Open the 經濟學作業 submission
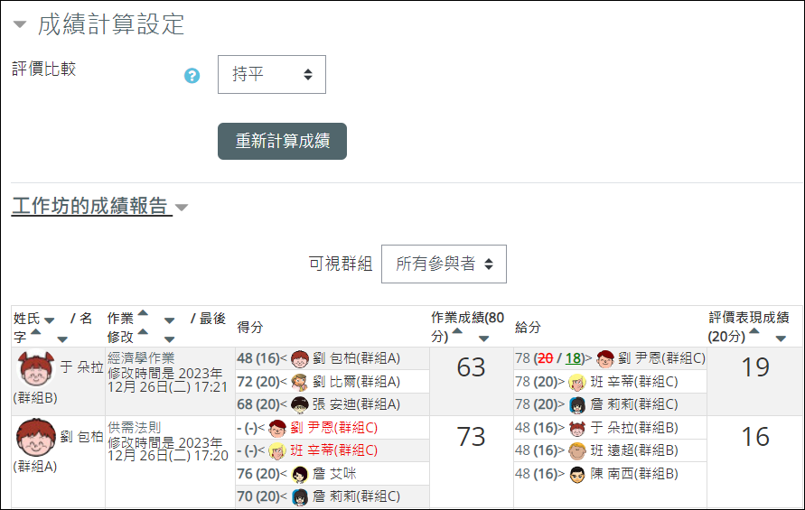The width and height of the screenshot is (805, 510). 141,358
